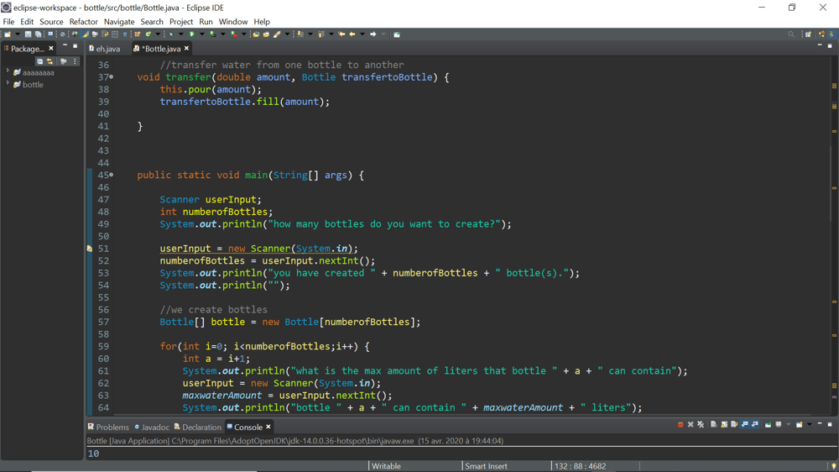This screenshot has width=839, height=472.
Task: Click the Pin Console icon
Action: point(768,424)
